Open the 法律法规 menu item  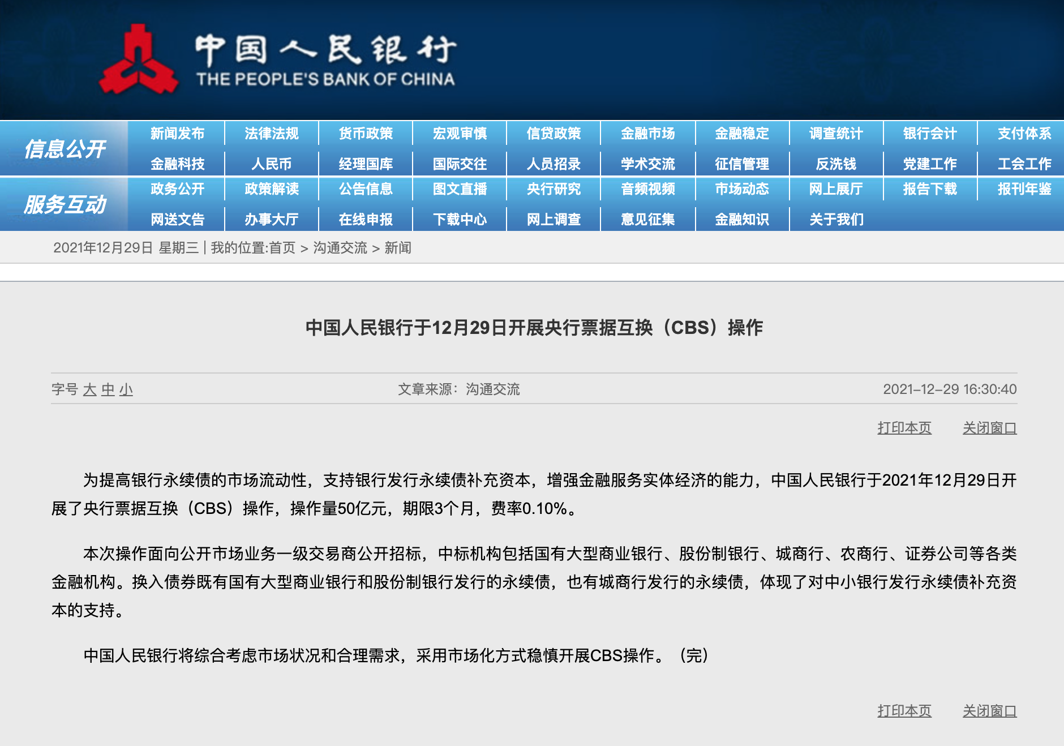pyautogui.click(x=272, y=134)
